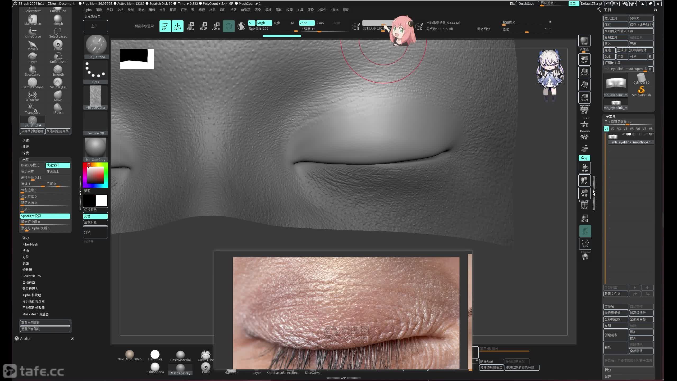Pick the Paint brush in left palette
Viewport: 677px width, 381px height.
coord(58,46)
